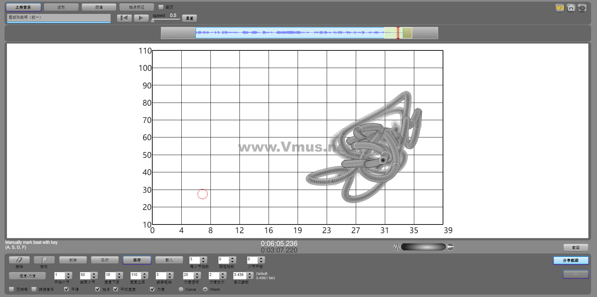
Task: Increase the 每小节拍数 beats-per-bar value
Action: coord(204,258)
